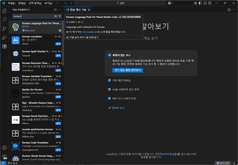This screenshot has width=238, height=165.
Task: Refresh the extensions marketplace list
Action: [55, 10]
